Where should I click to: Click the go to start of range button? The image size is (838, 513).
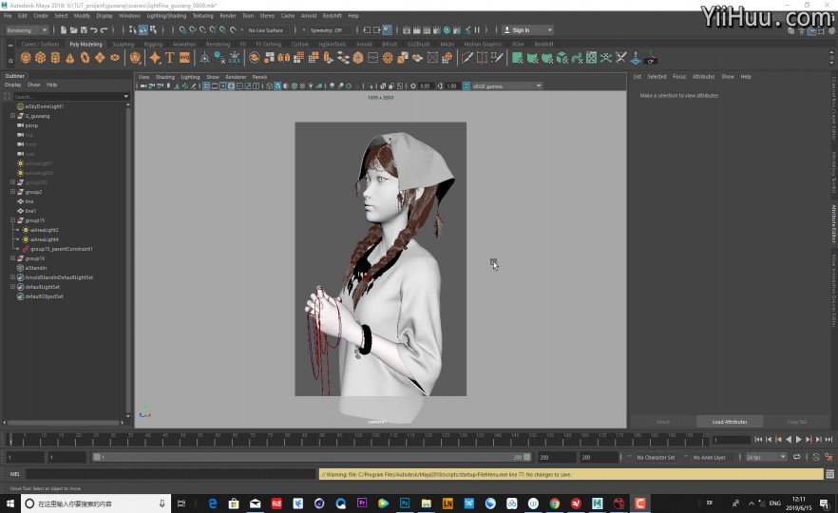coord(758,439)
